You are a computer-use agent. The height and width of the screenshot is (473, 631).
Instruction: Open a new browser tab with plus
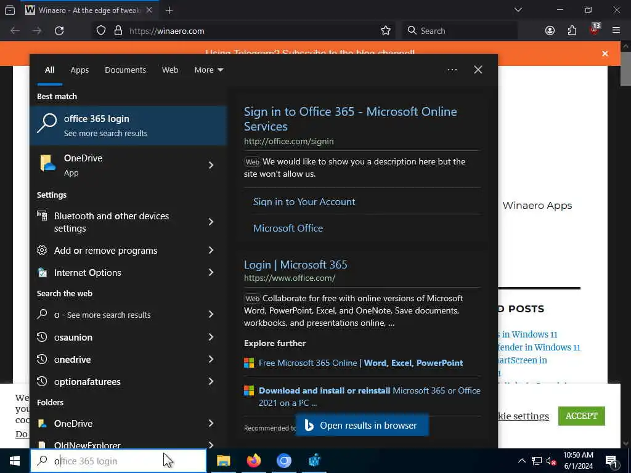(169, 10)
